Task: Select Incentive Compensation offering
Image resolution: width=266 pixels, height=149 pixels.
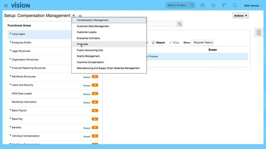Action: point(109,62)
